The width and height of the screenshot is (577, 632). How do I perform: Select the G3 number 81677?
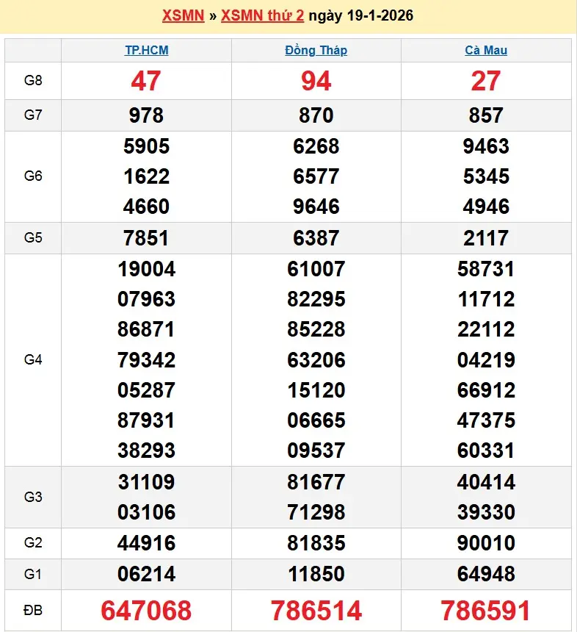tap(316, 482)
